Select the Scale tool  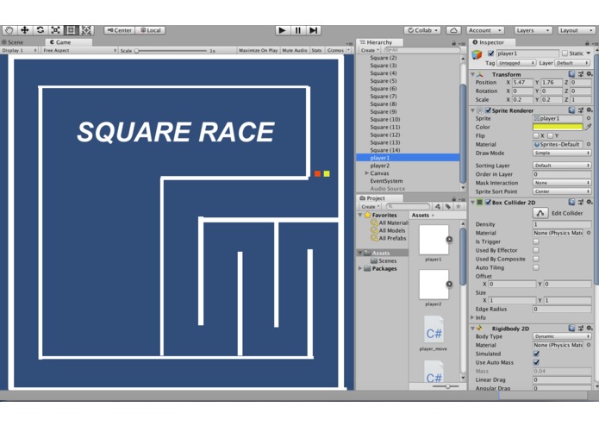[55, 30]
